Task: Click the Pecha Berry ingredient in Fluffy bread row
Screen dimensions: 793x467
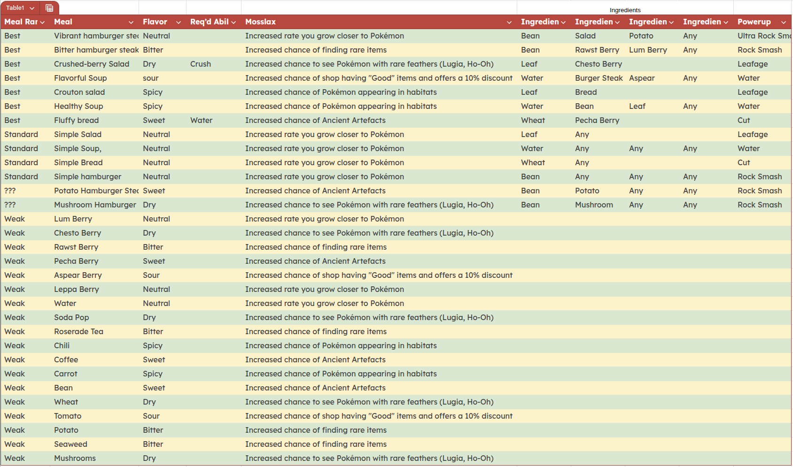Action: click(598, 120)
